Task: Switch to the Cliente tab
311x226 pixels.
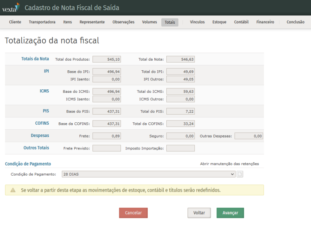Action: coord(15,22)
